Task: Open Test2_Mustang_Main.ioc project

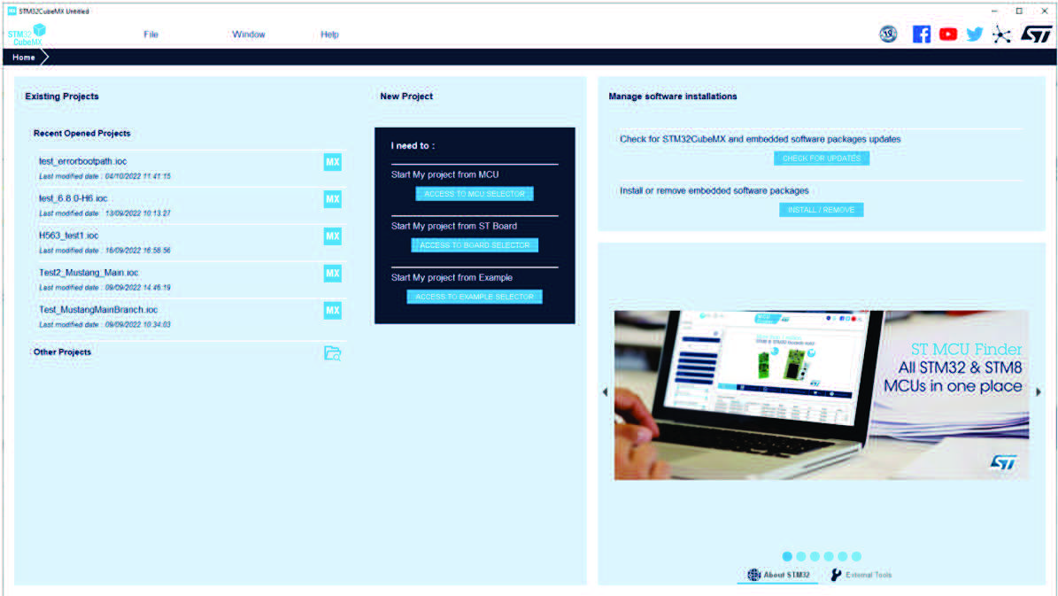Action: pyautogui.click(x=89, y=273)
